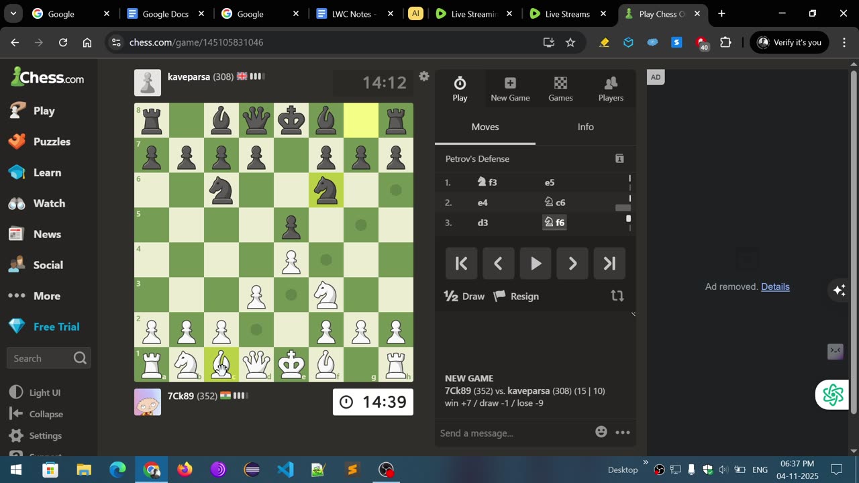Select move Nc6 in the move list
Image resolution: width=859 pixels, height=483 pixels.
[554, 202]
